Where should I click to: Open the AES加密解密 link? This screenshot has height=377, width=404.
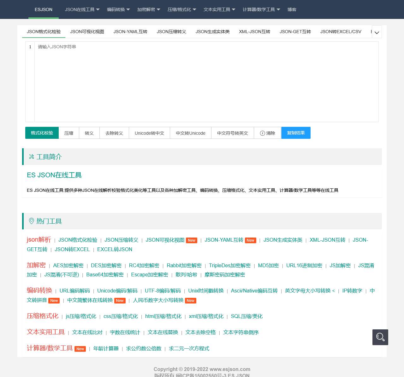tap(68, 265)
